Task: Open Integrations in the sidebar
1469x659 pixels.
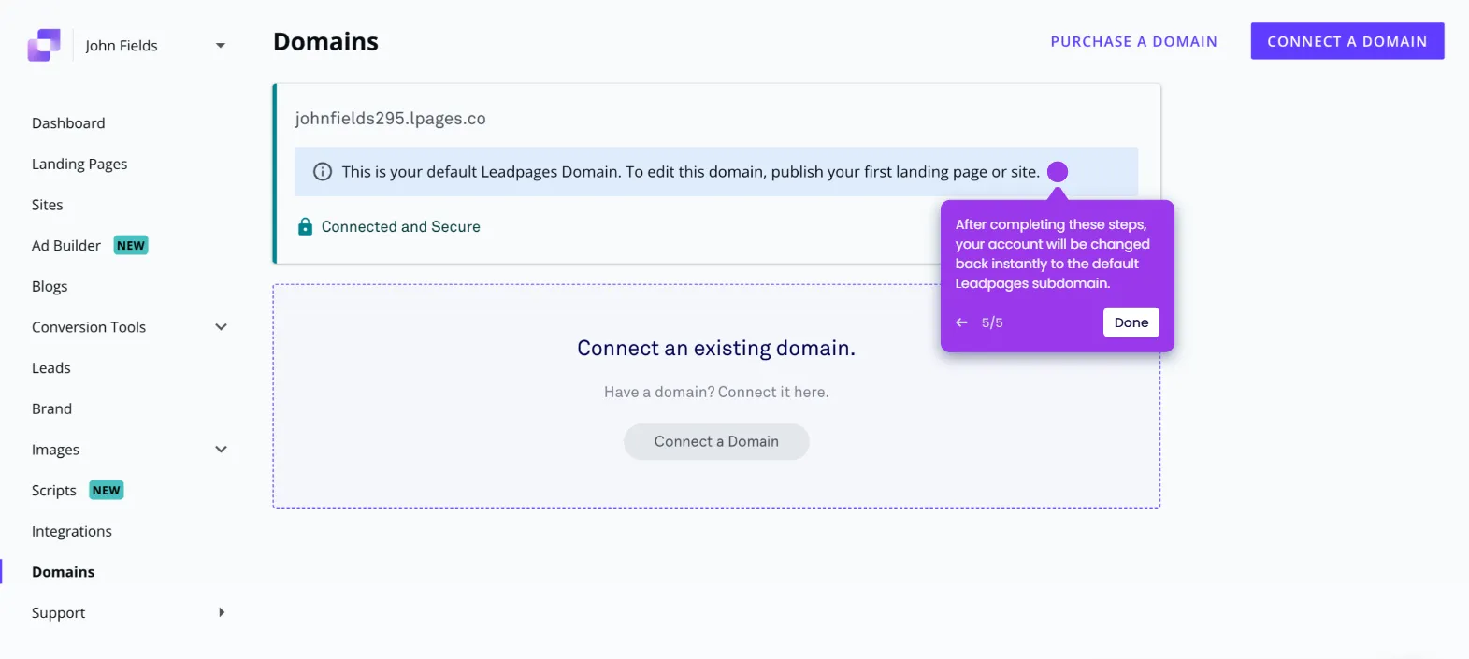Action: point(71,532)
